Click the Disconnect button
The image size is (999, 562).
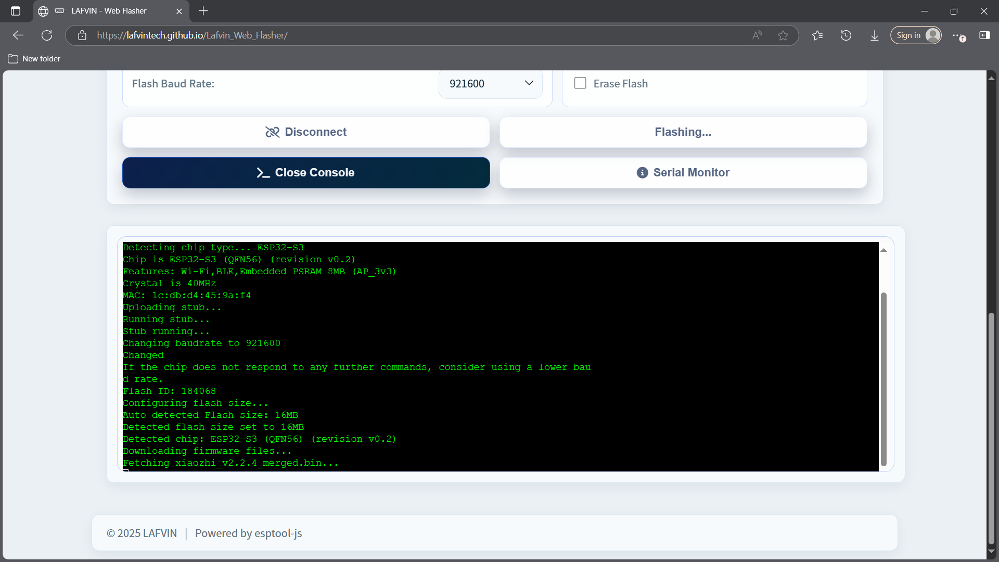(306, 132)
